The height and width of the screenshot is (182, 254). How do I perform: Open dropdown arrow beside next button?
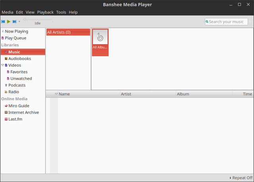(19, 21)
